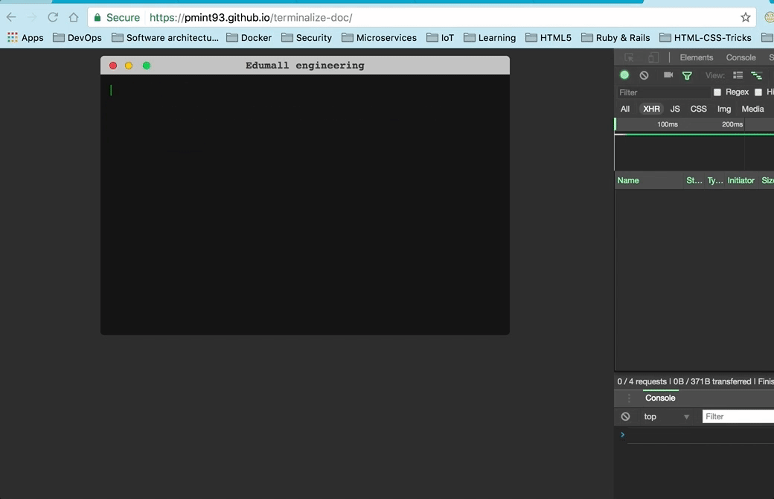Click the console Filter input

click(738, 416)
